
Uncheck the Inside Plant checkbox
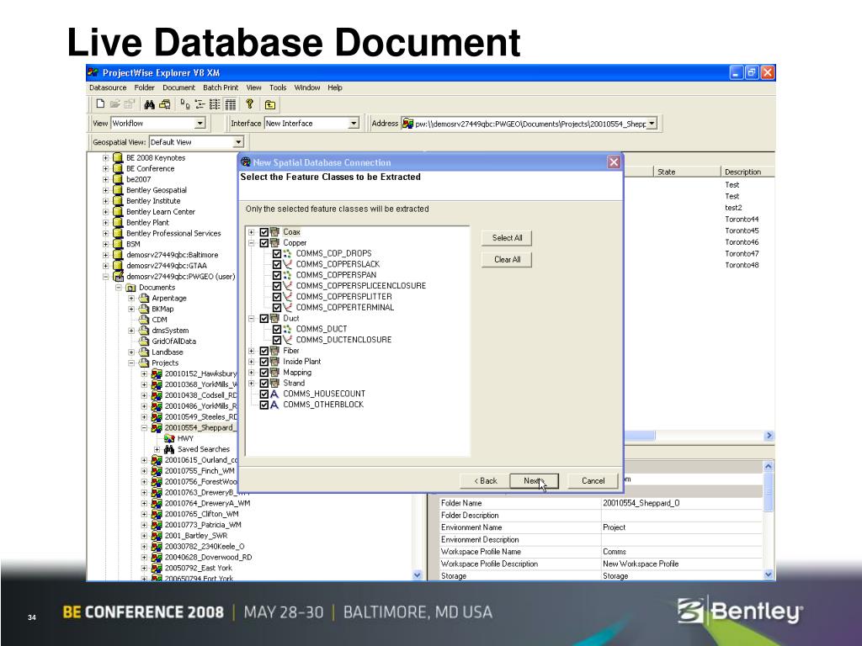click(x=263, y=362)
